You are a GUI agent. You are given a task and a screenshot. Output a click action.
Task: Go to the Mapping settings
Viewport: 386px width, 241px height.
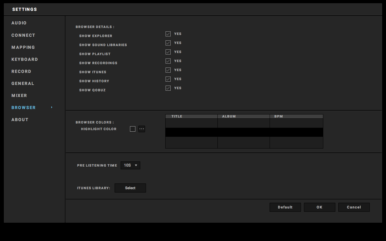(x=23, y=47)
